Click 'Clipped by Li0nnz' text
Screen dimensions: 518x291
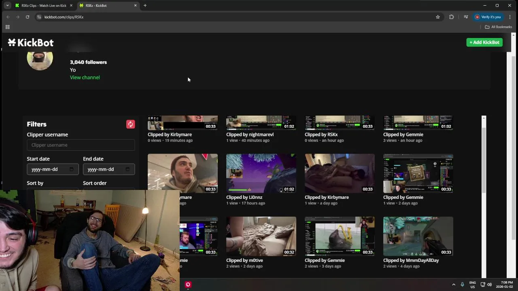click(244, 198)
